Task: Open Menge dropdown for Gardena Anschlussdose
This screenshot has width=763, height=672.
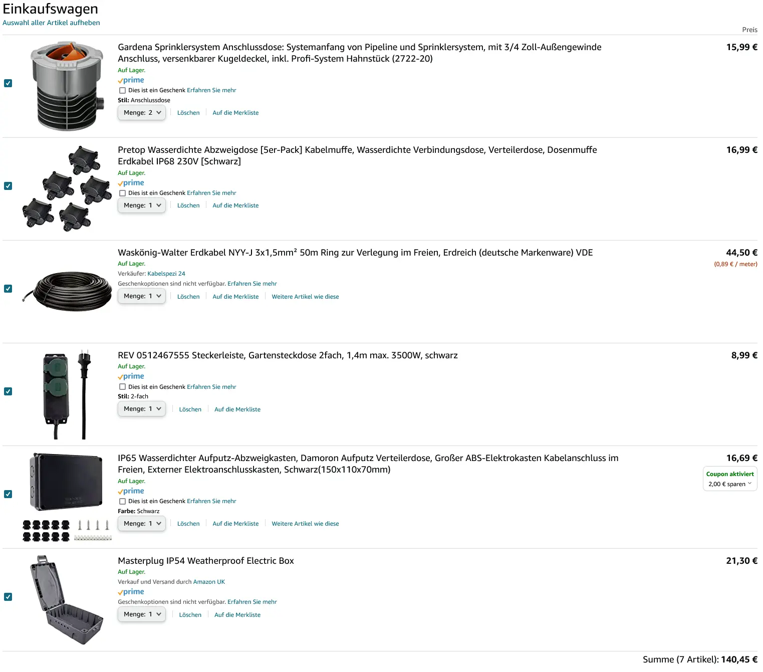Action: point(142,113)
